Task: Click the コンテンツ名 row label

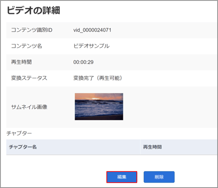Action: (26, 46)
